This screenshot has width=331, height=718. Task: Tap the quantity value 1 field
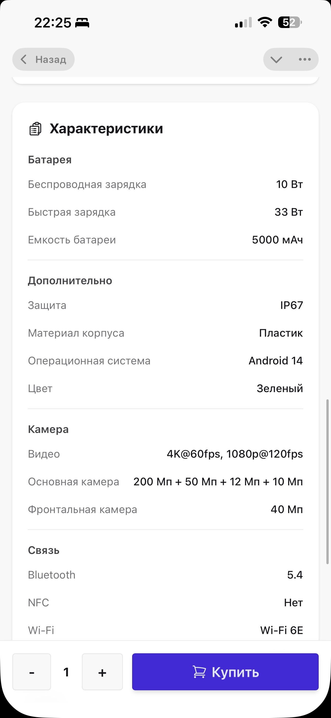point(66,672)
